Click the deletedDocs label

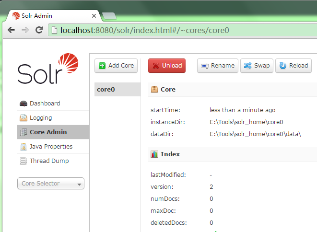pyautogui.click(x=169, y=223)
